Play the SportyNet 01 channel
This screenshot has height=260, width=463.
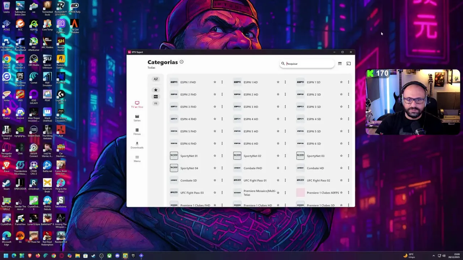[189, 156]
